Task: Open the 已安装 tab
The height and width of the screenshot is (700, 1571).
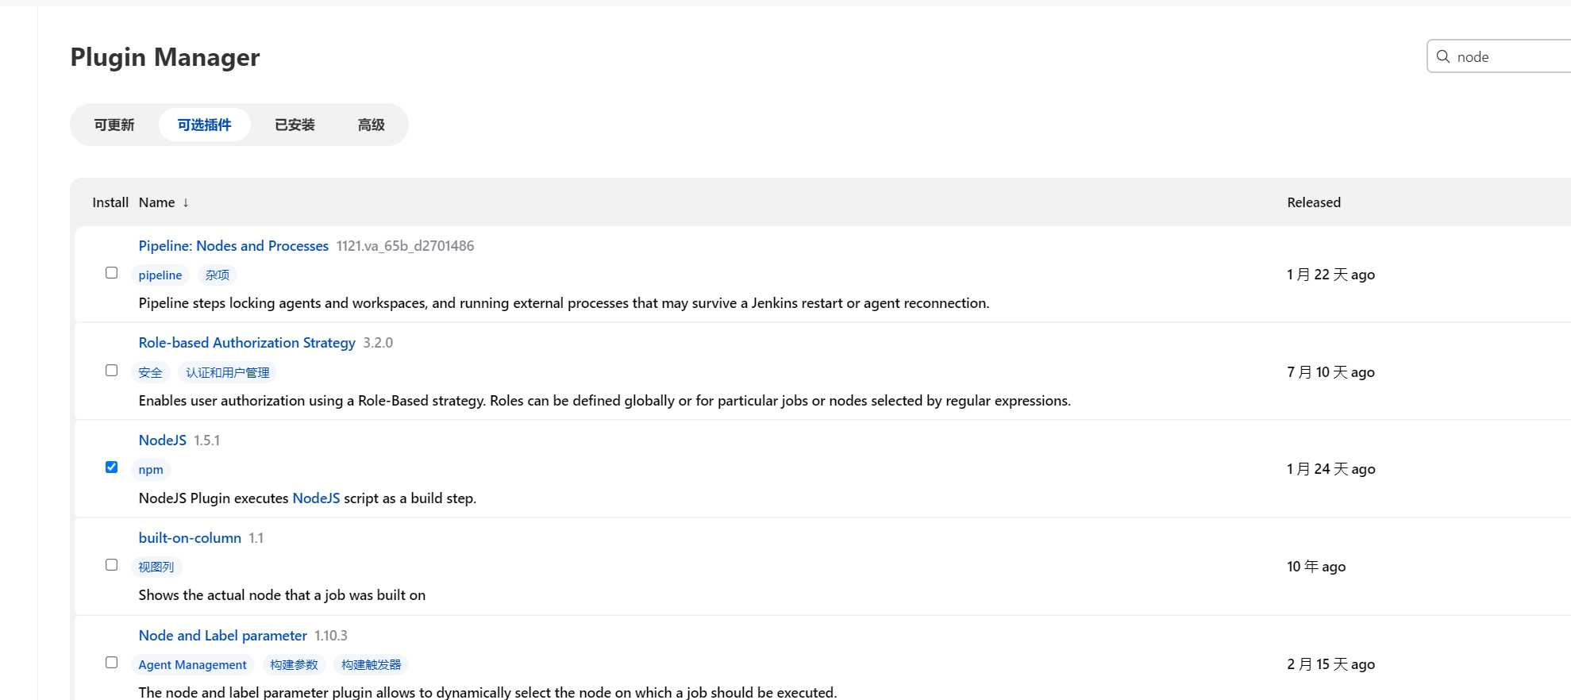Action: (x=295, y=125)
